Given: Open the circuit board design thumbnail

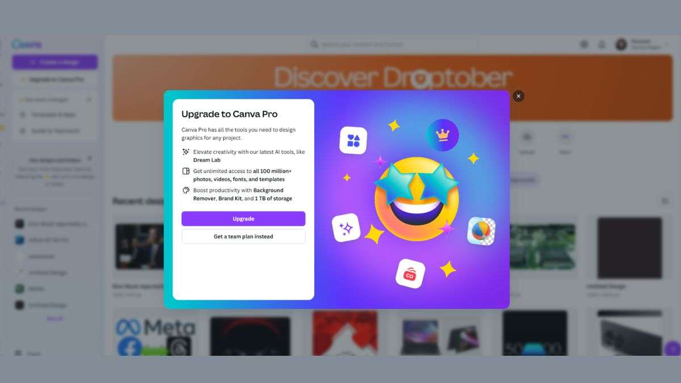Looking at the screenshot, I should coord(543,246).
